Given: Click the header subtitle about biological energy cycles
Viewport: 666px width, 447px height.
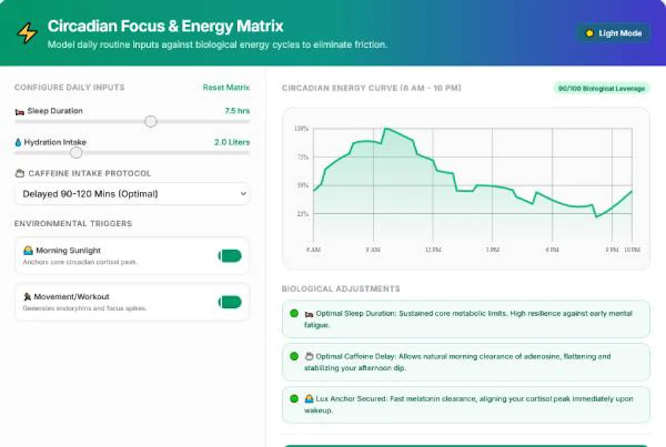Looking at the screenshot, I should point(217,44).
